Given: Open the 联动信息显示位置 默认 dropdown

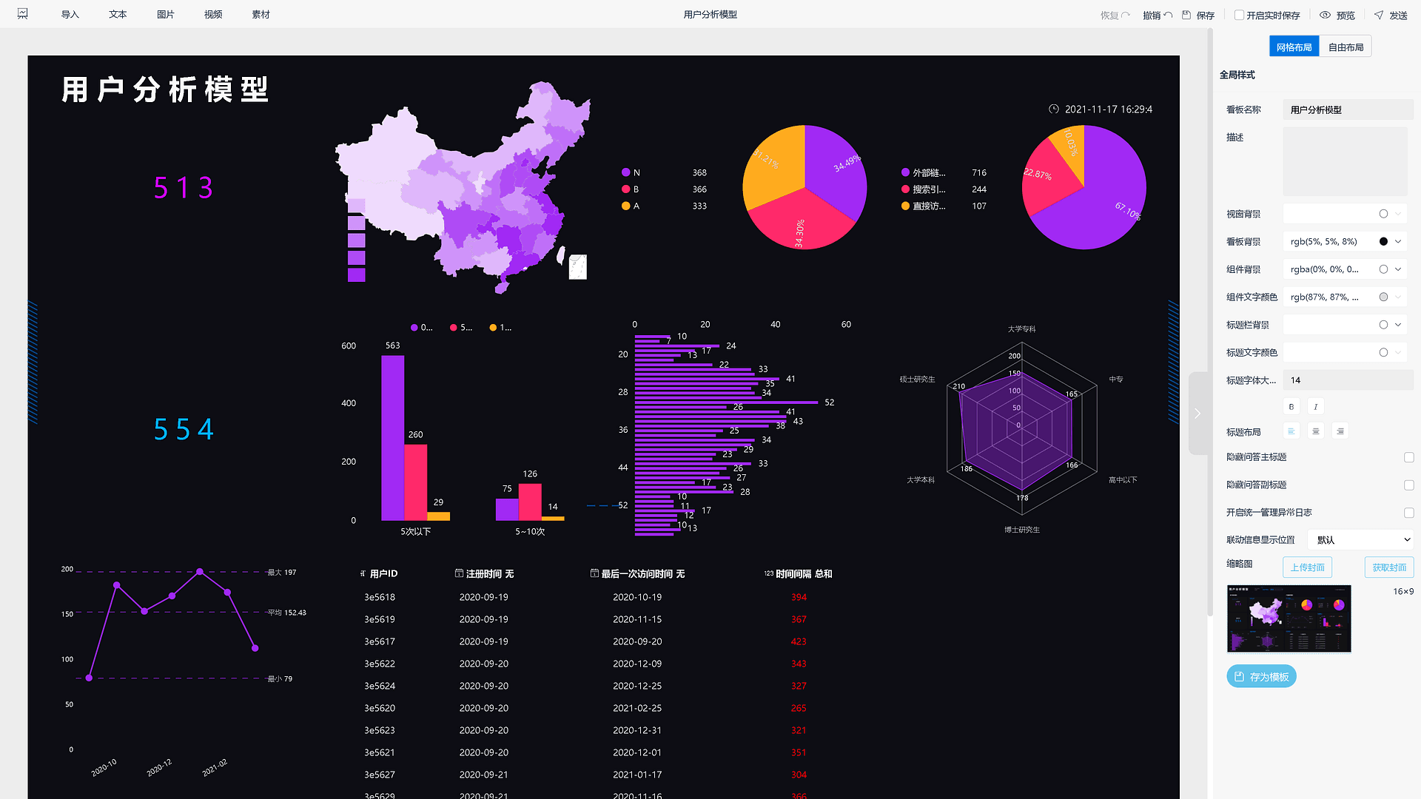Looking at the screenshot, I should pos(1360,540).
